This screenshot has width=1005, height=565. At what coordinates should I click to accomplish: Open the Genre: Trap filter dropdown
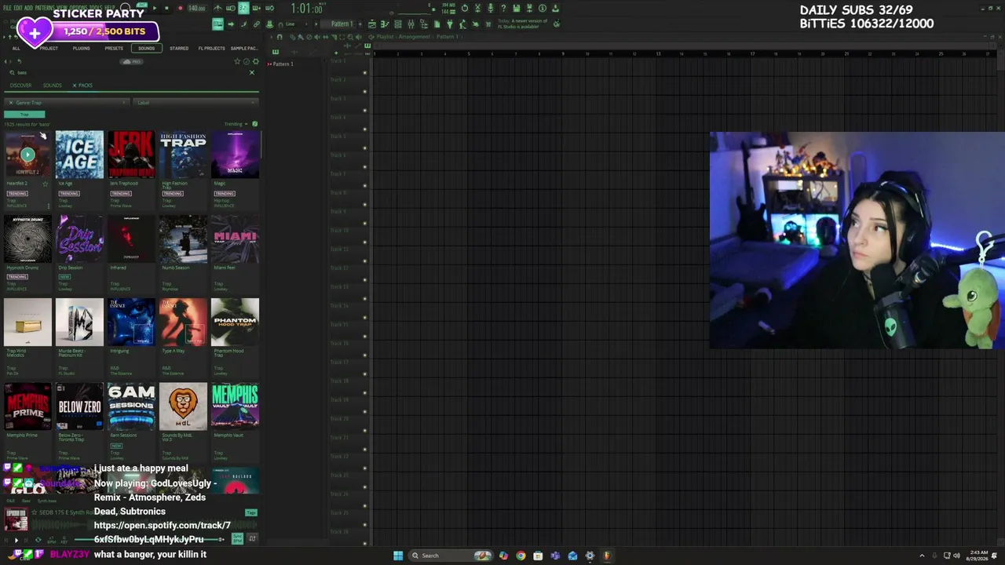pos(67,103)
